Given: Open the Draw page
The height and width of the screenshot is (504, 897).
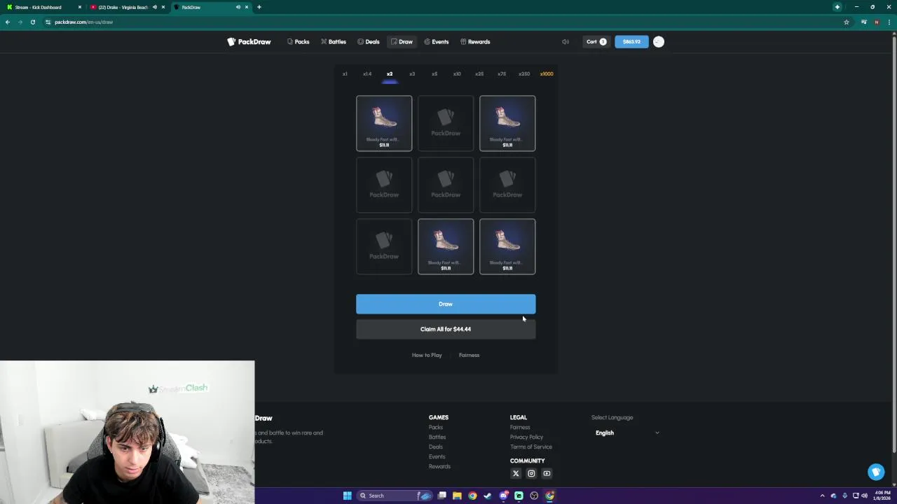Looking at the screenshot, I should [402, 42].
